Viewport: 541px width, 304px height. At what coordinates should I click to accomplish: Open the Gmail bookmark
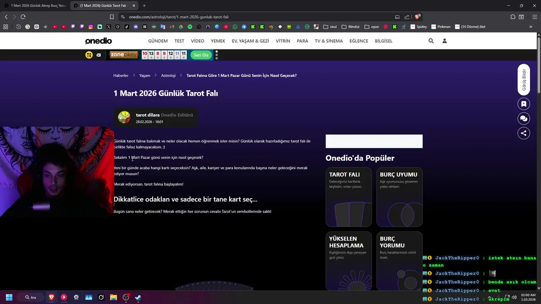(x=172, y=27)
